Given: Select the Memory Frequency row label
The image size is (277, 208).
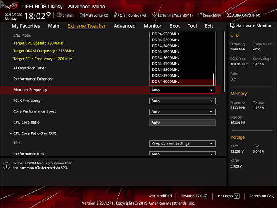Looking at the screenshot, I should click(x=30, y=90).
